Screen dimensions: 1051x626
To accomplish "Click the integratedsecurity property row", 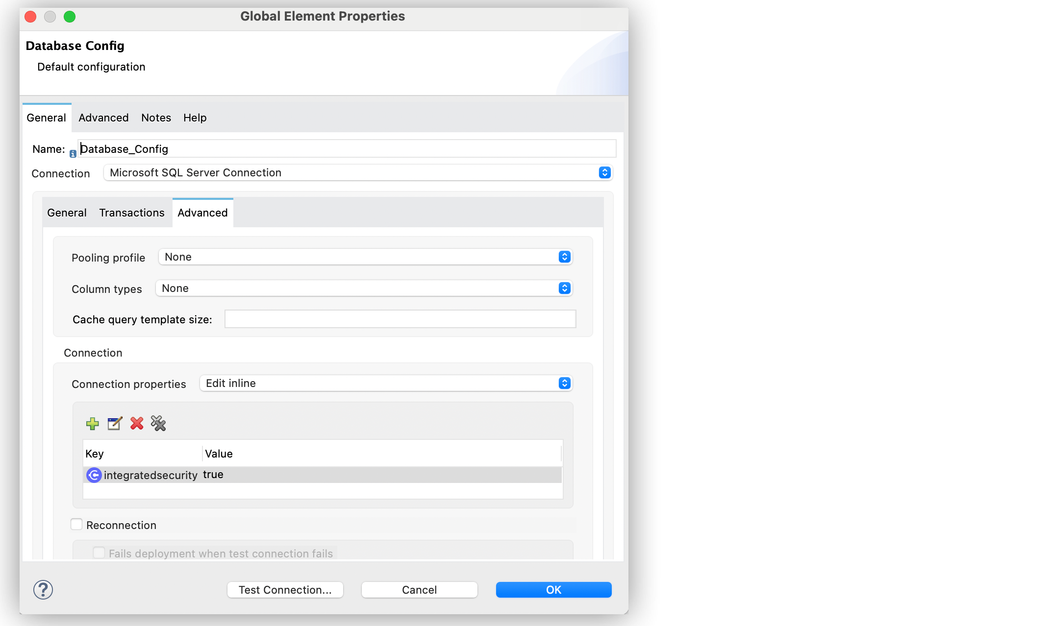I will [x=321, y=474].
